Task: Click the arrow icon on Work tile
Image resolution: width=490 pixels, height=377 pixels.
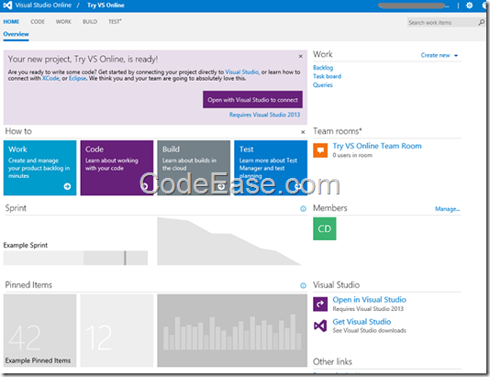Action: [67, 186]
